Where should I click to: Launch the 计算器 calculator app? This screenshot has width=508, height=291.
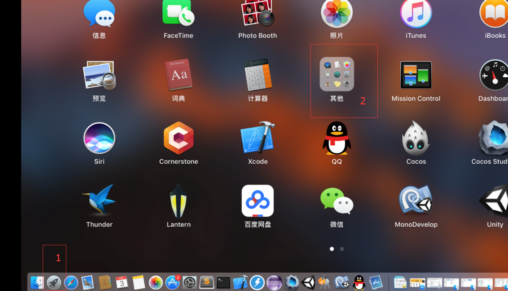(x=257, y=76)
